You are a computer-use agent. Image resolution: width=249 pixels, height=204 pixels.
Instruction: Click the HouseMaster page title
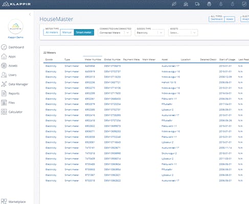pyautogui.click(x=56, y=19)
